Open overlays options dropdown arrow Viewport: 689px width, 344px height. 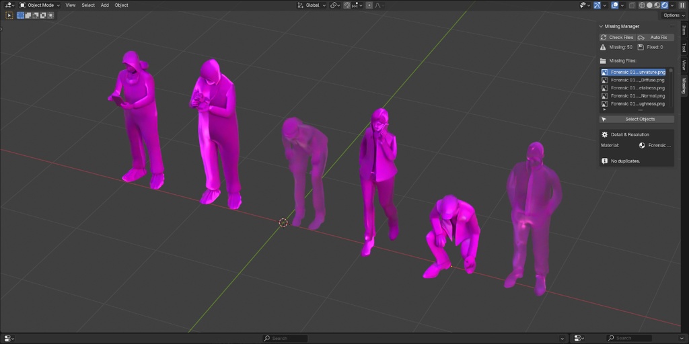622,5
